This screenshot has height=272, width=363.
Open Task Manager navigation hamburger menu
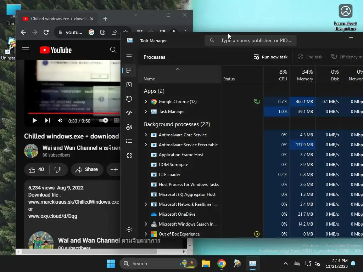[x=129, y=56]
